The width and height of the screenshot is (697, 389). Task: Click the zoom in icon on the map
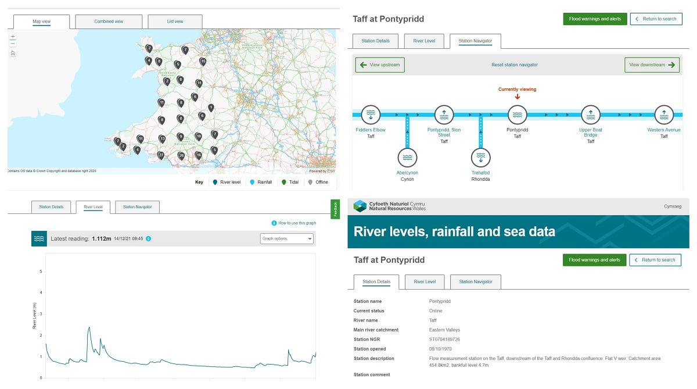pos(12,36)
